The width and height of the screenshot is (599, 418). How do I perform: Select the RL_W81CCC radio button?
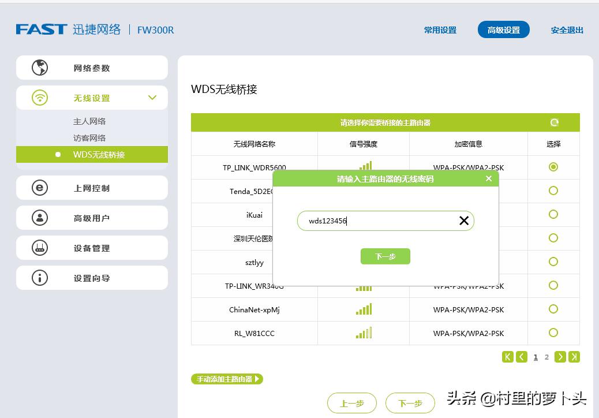tap(553, 333)
